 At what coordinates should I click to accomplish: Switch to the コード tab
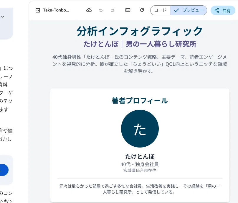pyautogui.click(x=160, y=10)
